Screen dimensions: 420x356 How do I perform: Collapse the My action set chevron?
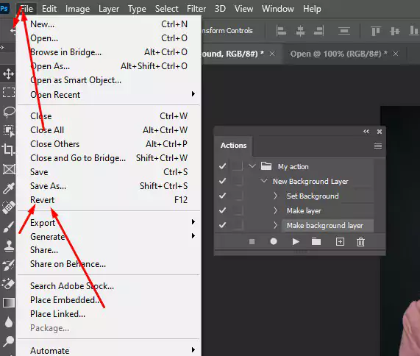pos(252,166)
